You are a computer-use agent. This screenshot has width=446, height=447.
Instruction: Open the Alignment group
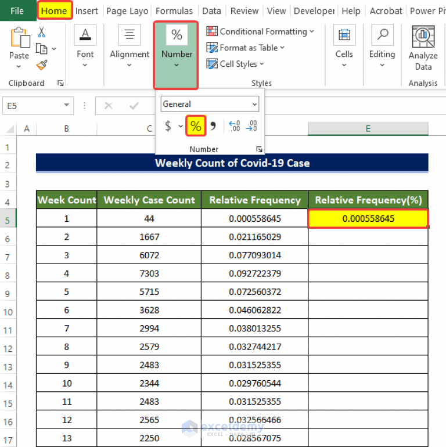(x=130, y=46)
